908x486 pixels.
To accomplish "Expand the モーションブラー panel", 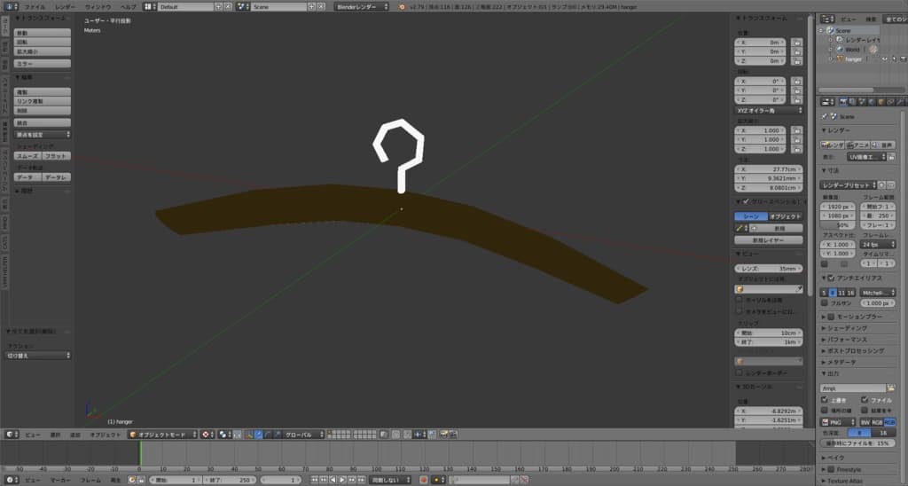I will click(855, 317).
